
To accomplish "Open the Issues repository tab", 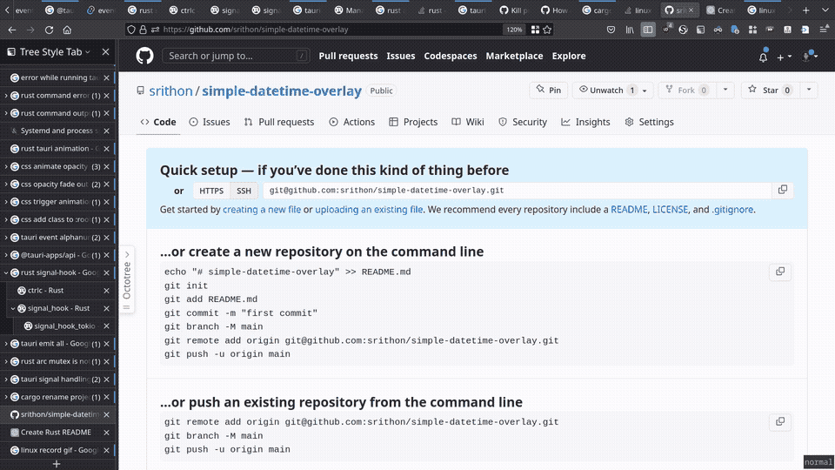I will pyautogui.click(x=210, y=122).
